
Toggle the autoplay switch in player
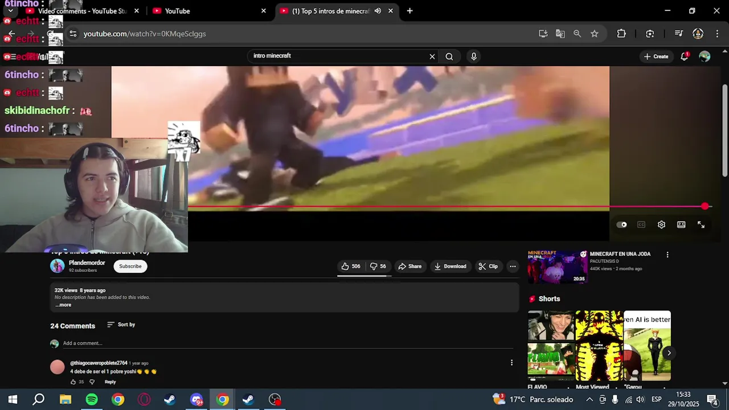(622, 225)
